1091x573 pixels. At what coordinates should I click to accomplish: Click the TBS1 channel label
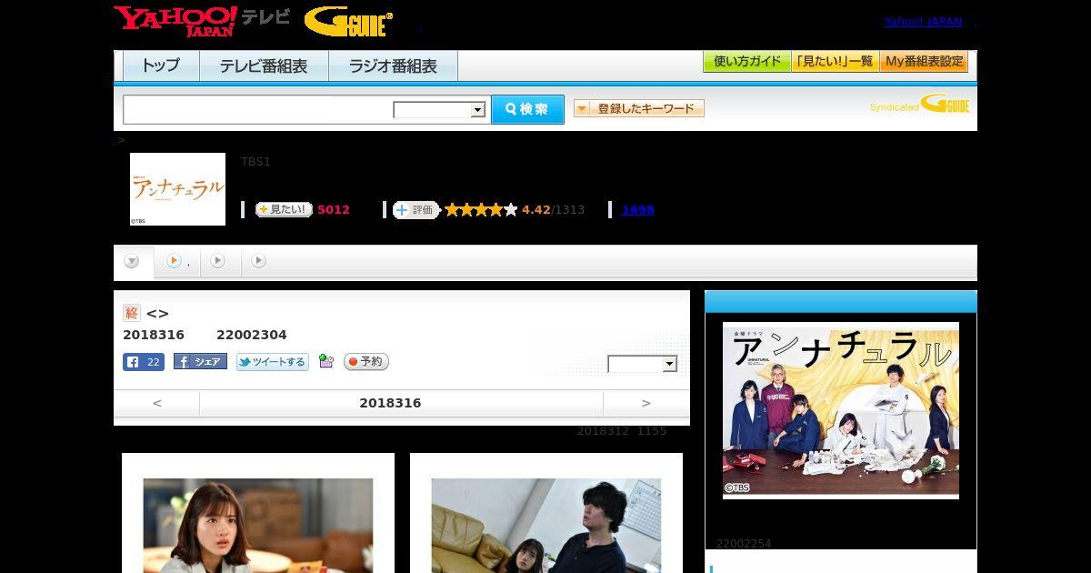tap(255, 162)
